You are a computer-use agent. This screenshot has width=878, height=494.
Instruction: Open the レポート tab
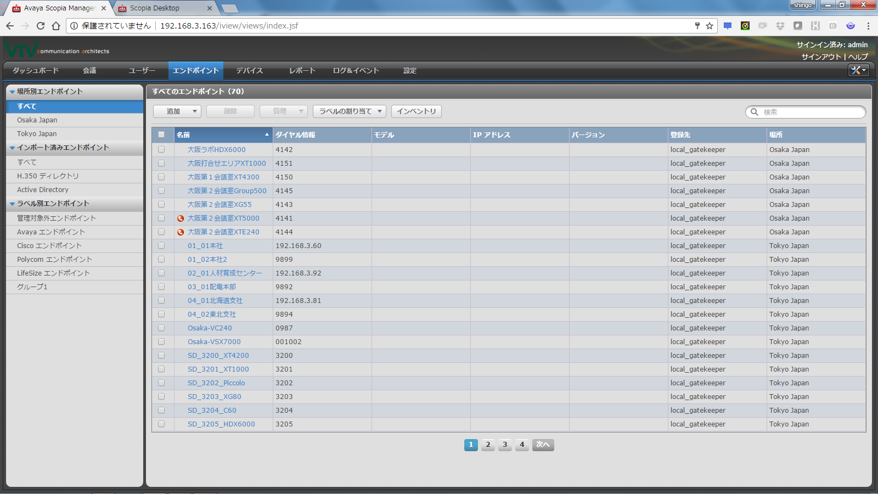coord(302,70)
